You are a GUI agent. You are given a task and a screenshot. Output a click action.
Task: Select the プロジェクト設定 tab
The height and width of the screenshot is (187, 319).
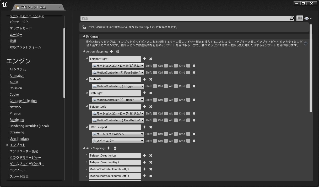tap(38, 7)
